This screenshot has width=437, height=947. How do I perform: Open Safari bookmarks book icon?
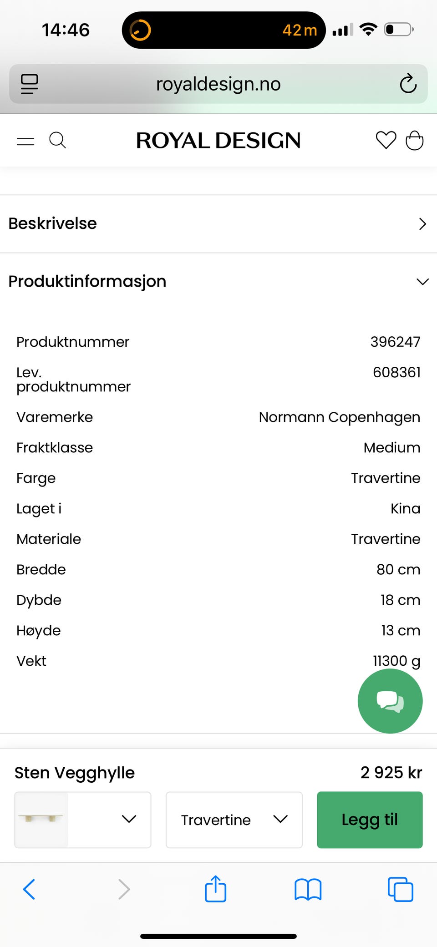[x=308, y=889]
